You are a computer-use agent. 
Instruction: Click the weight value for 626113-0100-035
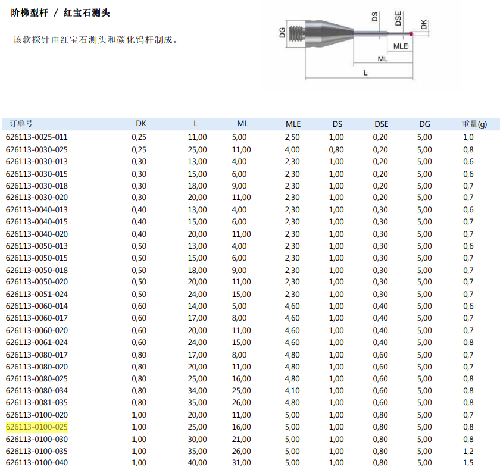[468, 451]
